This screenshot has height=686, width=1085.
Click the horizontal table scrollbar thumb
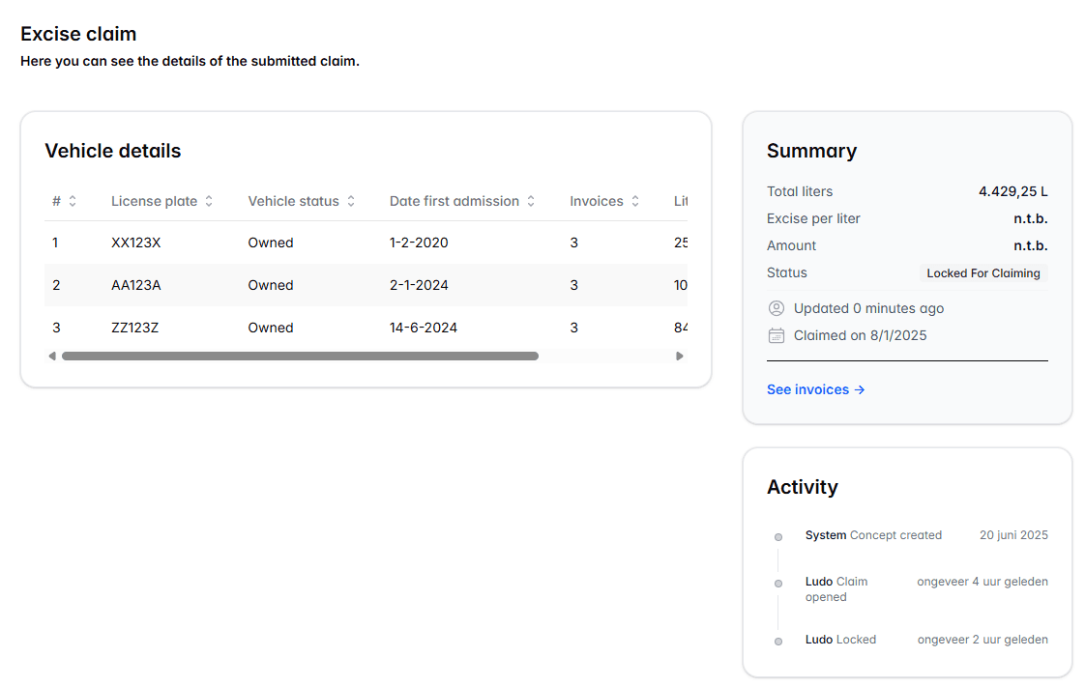[x=300, y=356]
